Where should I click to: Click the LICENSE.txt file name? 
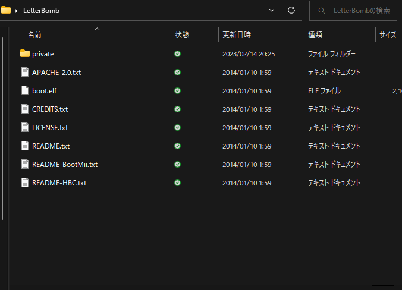(x=50, y=128)
